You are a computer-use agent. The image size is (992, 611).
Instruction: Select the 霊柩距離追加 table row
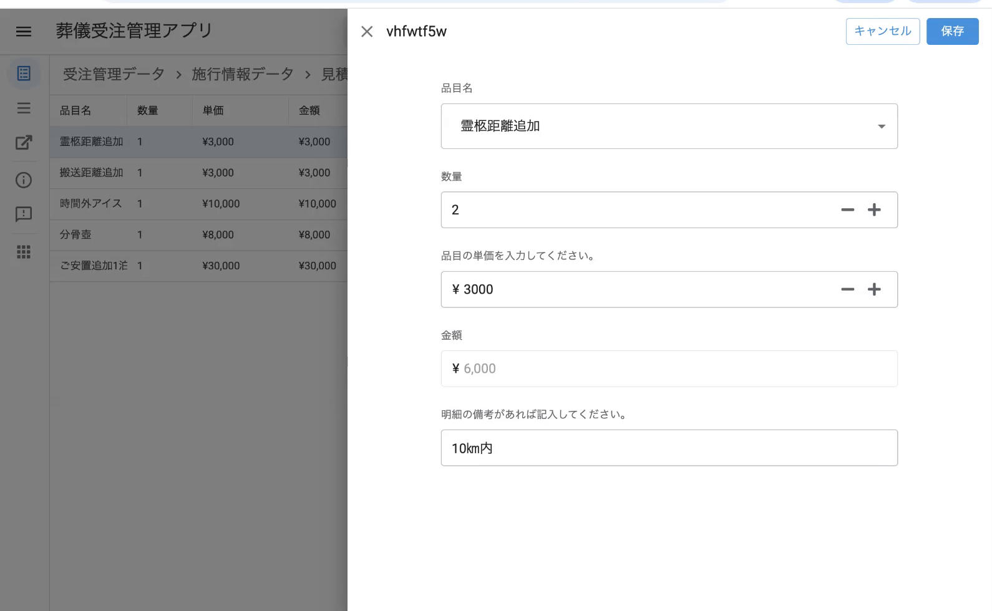click(x=198, y=142)
